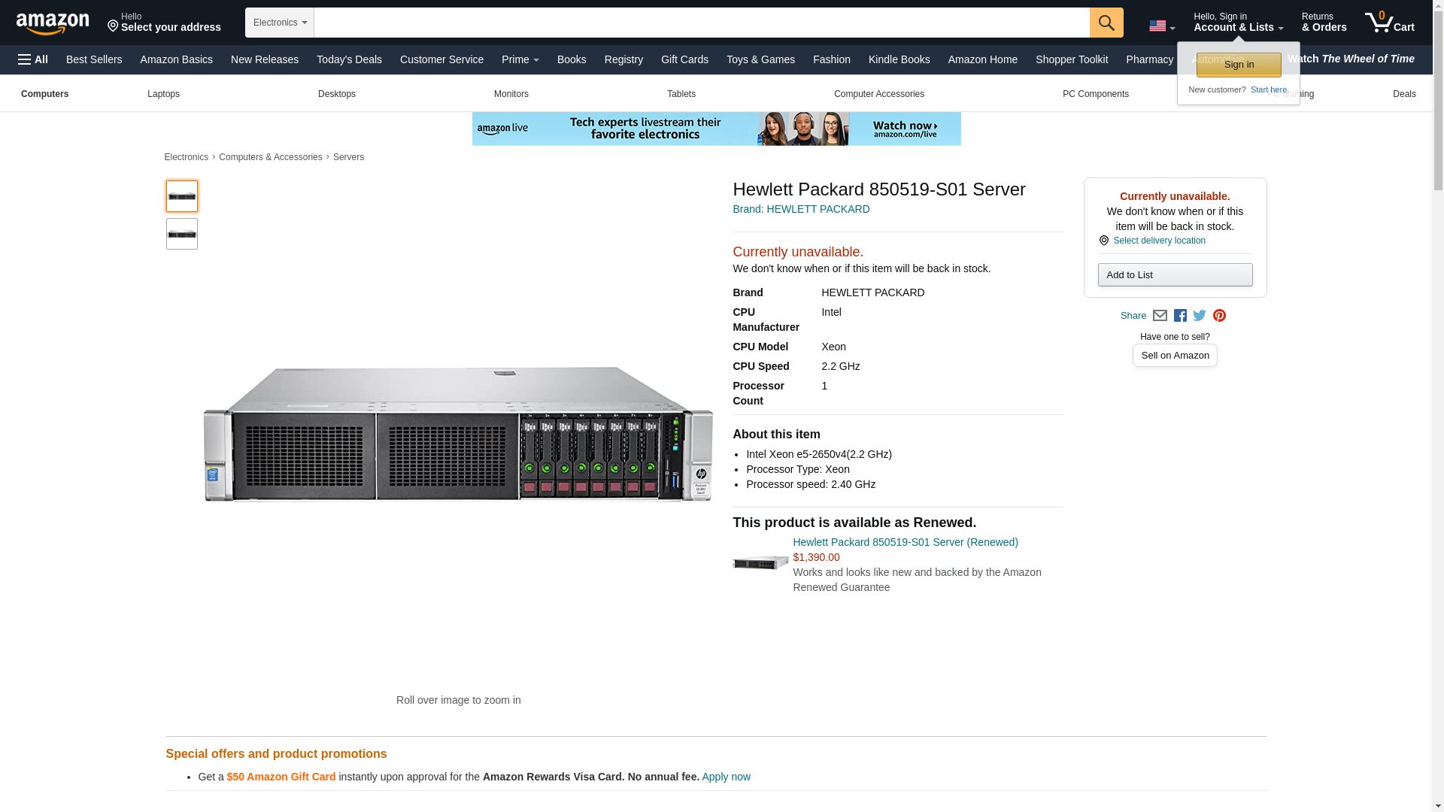Select Laptops subnav tab
Screen dimensions: 1444x812
click(x=163, y=94)
